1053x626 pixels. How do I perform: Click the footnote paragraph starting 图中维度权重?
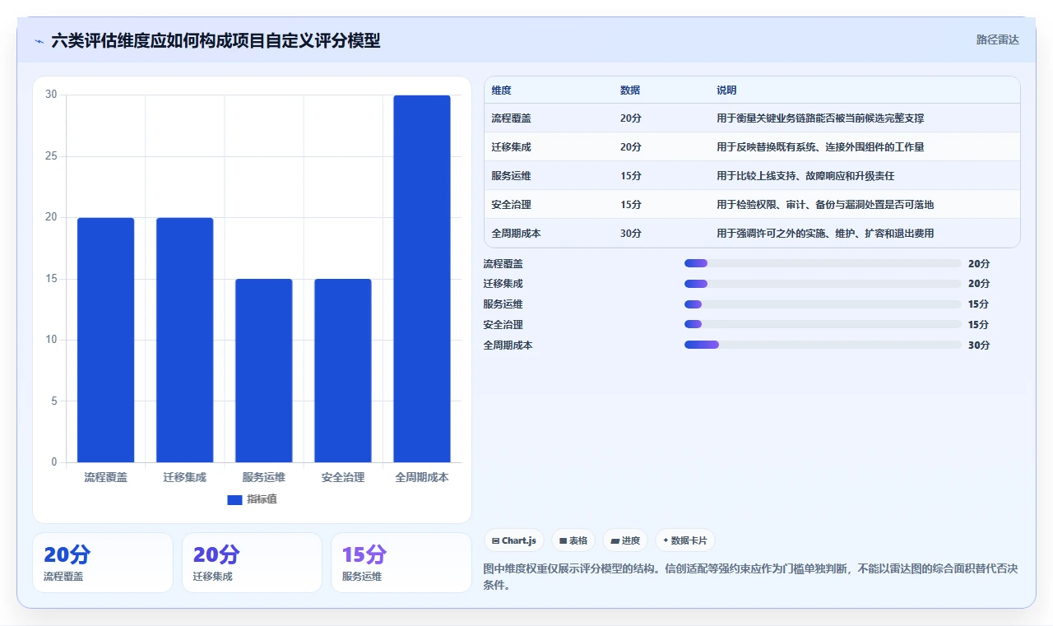(x=751, y=577)
